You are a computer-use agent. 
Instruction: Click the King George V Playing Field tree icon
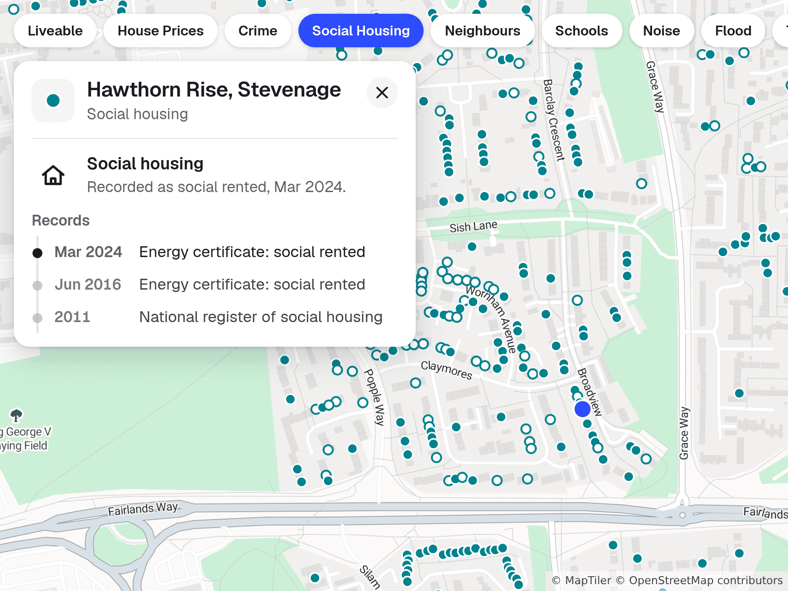point(16,415)
